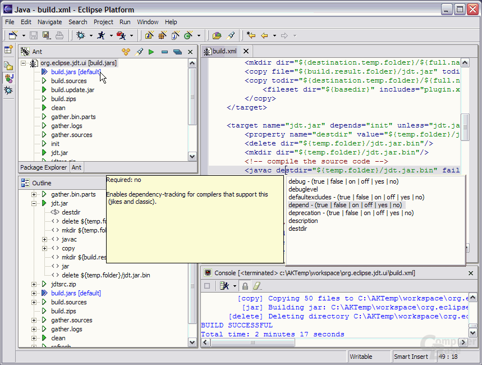Go back with the yellow arrow
482x365 pixels.
tap(264, 35)
